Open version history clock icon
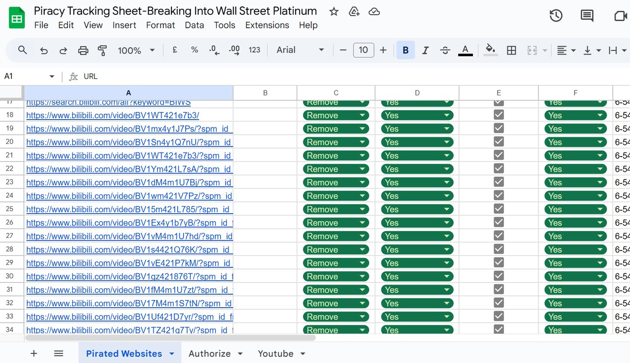The width and height of the screenshot is (630, 363). click(x=556, y=16)
